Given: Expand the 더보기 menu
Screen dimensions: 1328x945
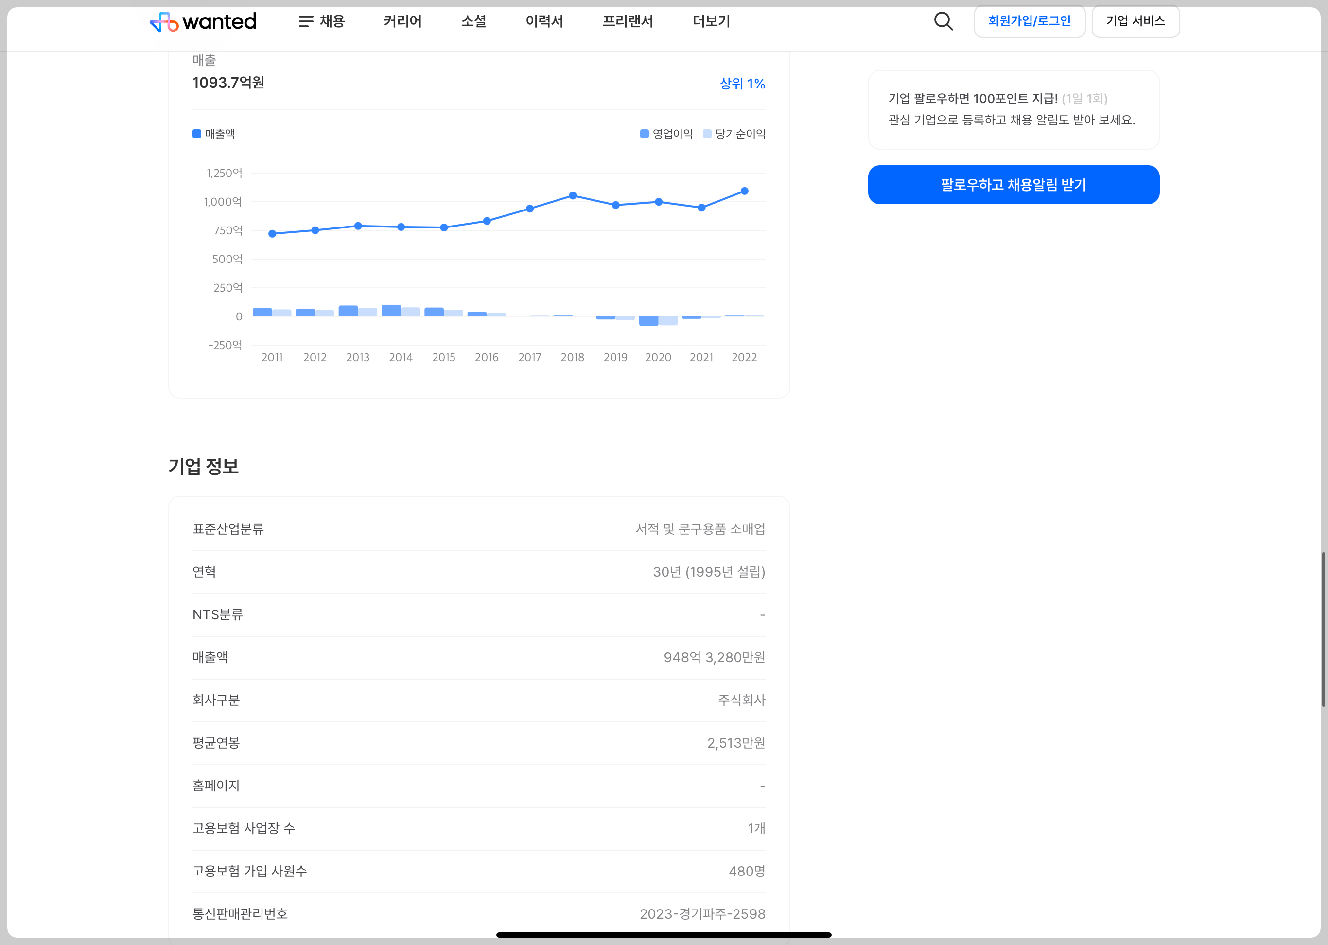Looking at the screenshot, I should pos(711,21).
